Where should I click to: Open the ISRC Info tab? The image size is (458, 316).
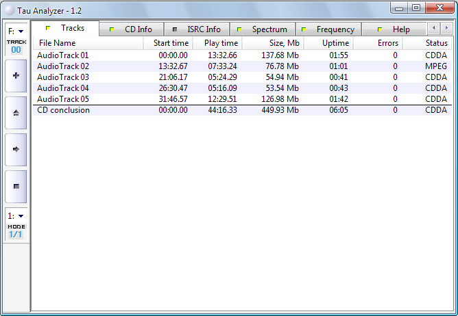[198, 29]
